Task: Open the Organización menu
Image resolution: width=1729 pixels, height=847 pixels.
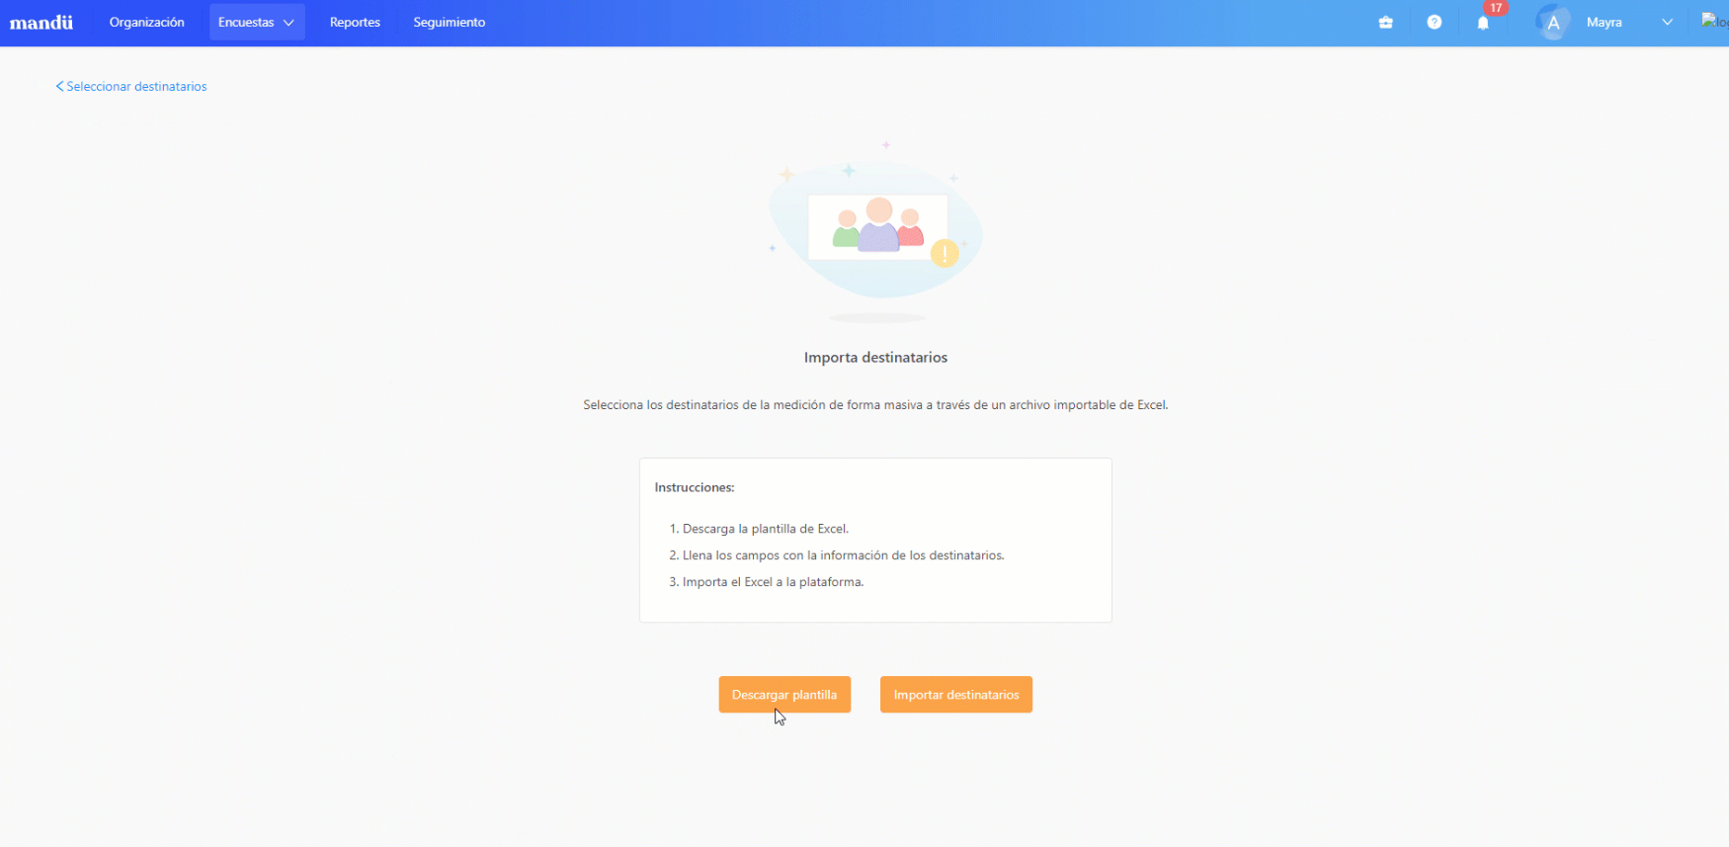Action: point(146,22)
